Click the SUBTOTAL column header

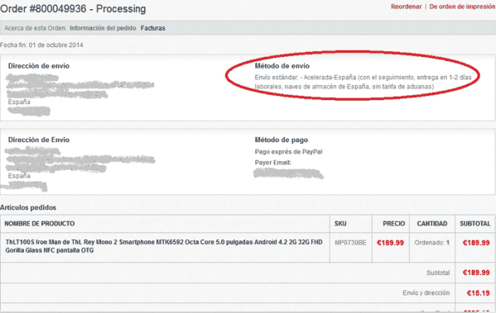[474, 224]
